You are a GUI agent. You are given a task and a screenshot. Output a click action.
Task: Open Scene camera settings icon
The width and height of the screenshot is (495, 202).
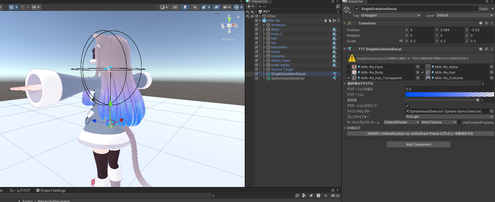225,7
